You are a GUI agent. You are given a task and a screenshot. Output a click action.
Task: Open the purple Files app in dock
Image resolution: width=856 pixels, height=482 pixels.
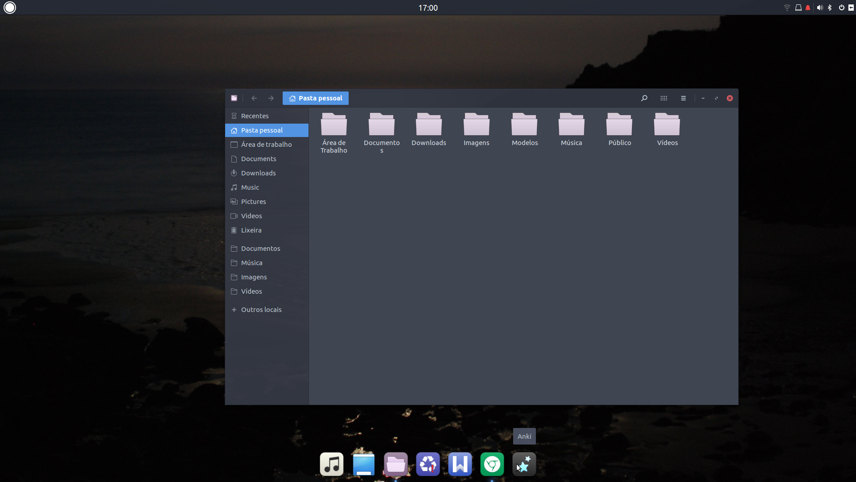[x=396, y=464]
